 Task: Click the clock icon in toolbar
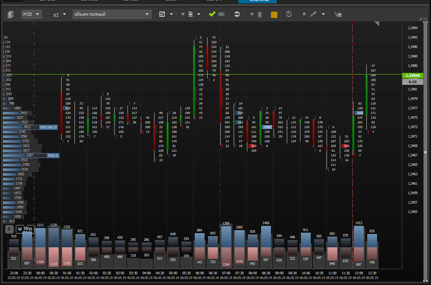coord(289,14)
